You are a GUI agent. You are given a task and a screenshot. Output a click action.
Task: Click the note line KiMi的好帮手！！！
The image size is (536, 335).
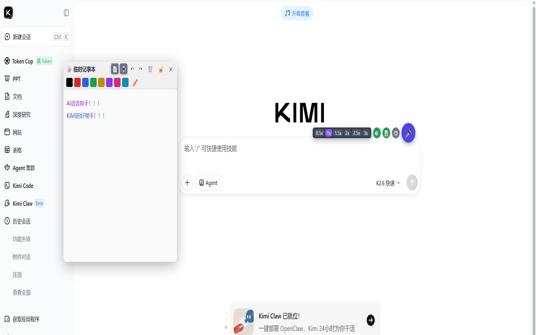[86, 116]
